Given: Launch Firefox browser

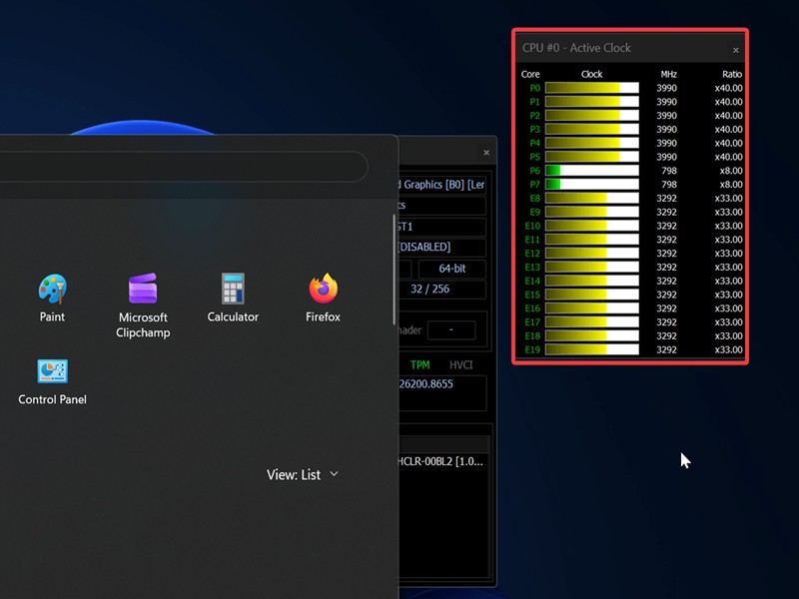Looking at the screenshot, I should (323, 298).
